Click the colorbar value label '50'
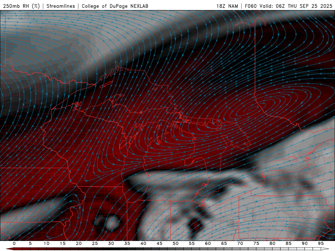The image size is (335, 251). (175, 243)
